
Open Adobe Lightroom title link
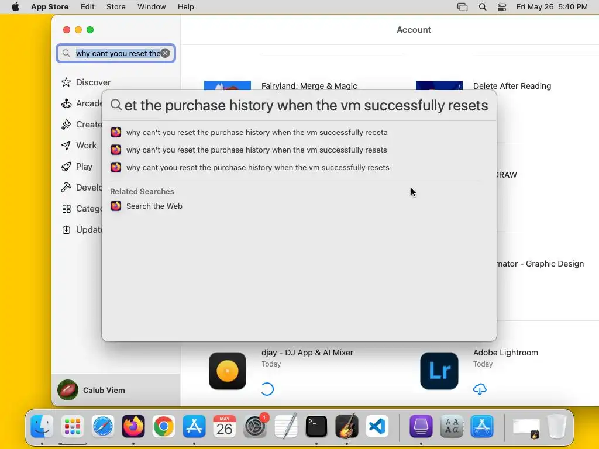[505, 353]
